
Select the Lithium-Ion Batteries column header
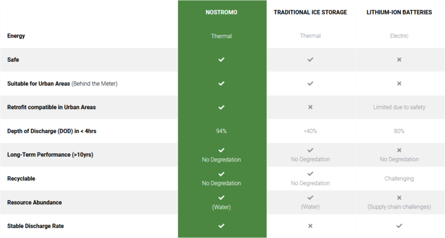[x=399, y=12]
